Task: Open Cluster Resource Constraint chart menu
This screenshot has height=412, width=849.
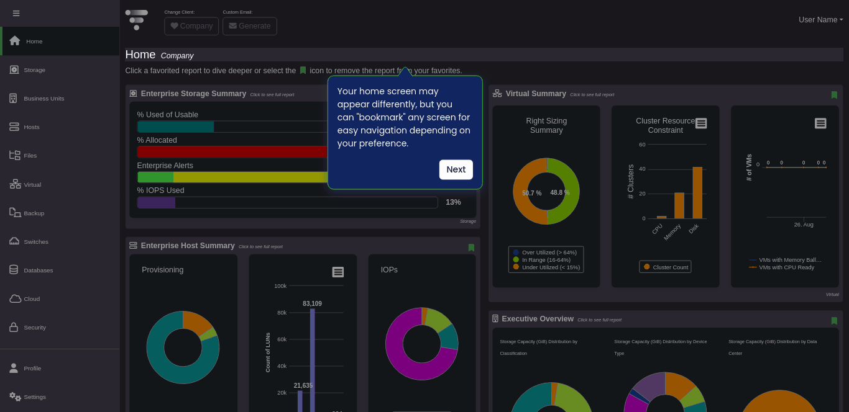Action: click(701, 123)
